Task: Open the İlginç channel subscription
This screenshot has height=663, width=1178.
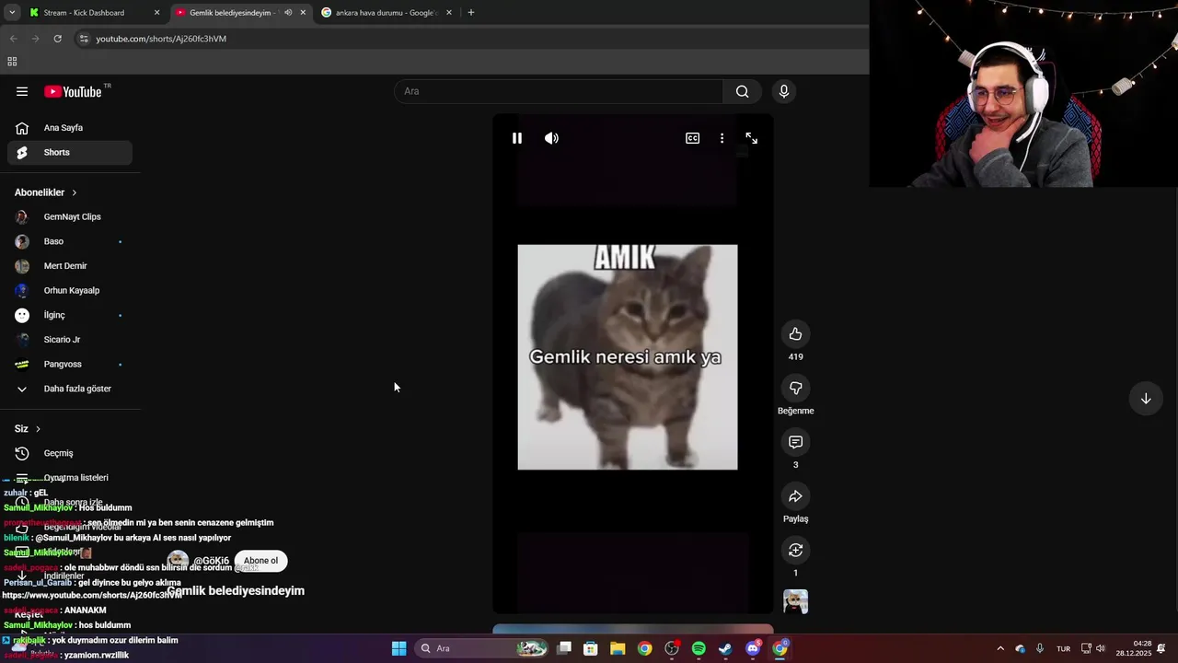Action: 70,315
